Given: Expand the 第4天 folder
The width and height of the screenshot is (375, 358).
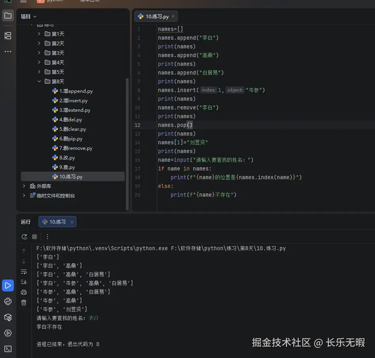Looking at the screenshot, I should tap(39, 62).
